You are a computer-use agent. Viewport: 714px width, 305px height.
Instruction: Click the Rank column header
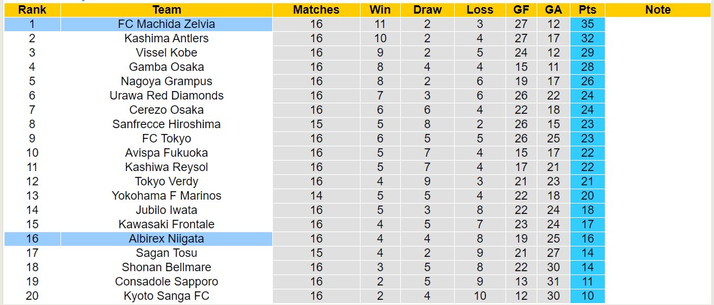tap(31, 10)
